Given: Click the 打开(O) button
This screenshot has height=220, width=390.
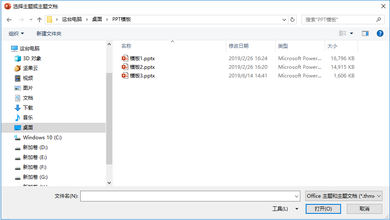Looking at the screenshot, I should click(x=323, y=209).
